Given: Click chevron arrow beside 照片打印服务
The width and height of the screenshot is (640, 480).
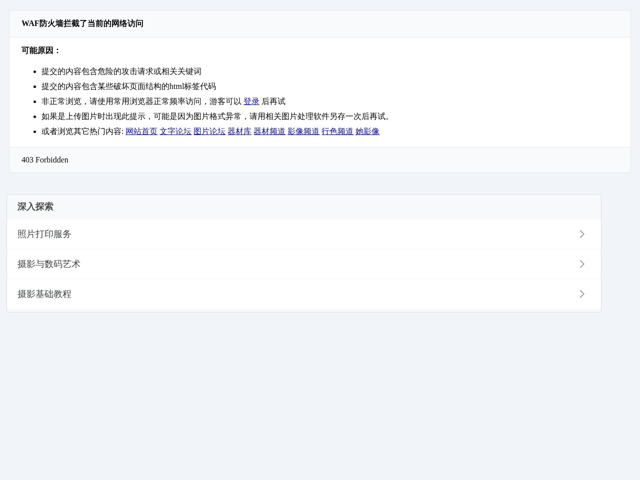Looking at the screenshot, I should [x=582, y=234].
